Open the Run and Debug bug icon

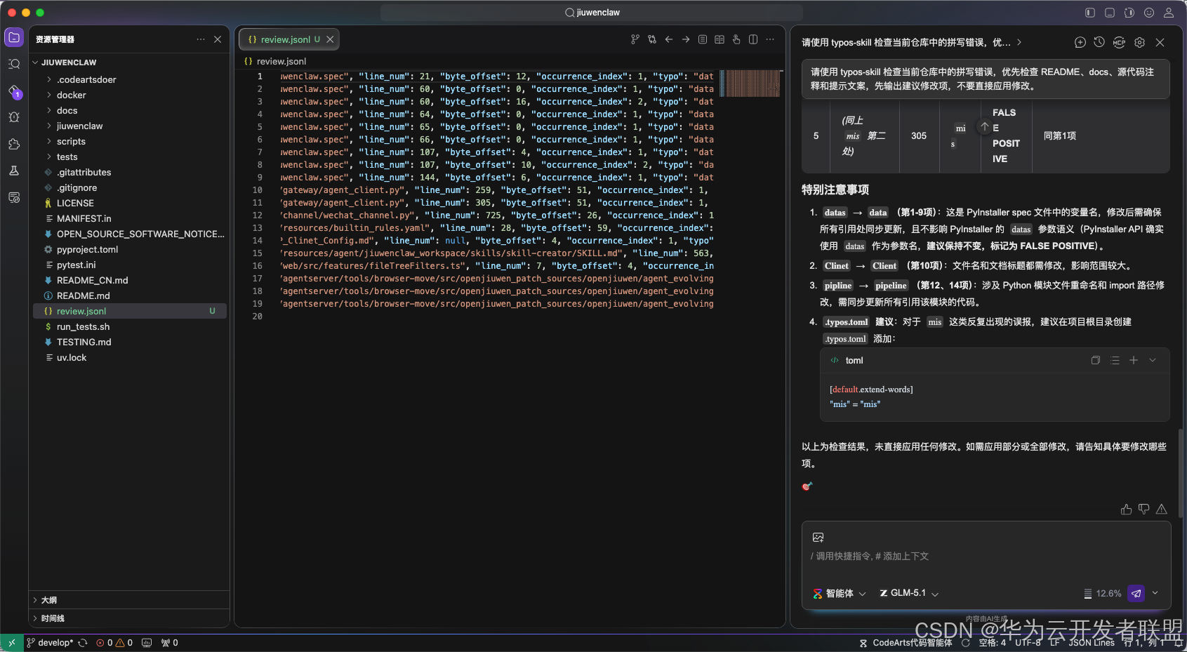[x=14, y=117]
